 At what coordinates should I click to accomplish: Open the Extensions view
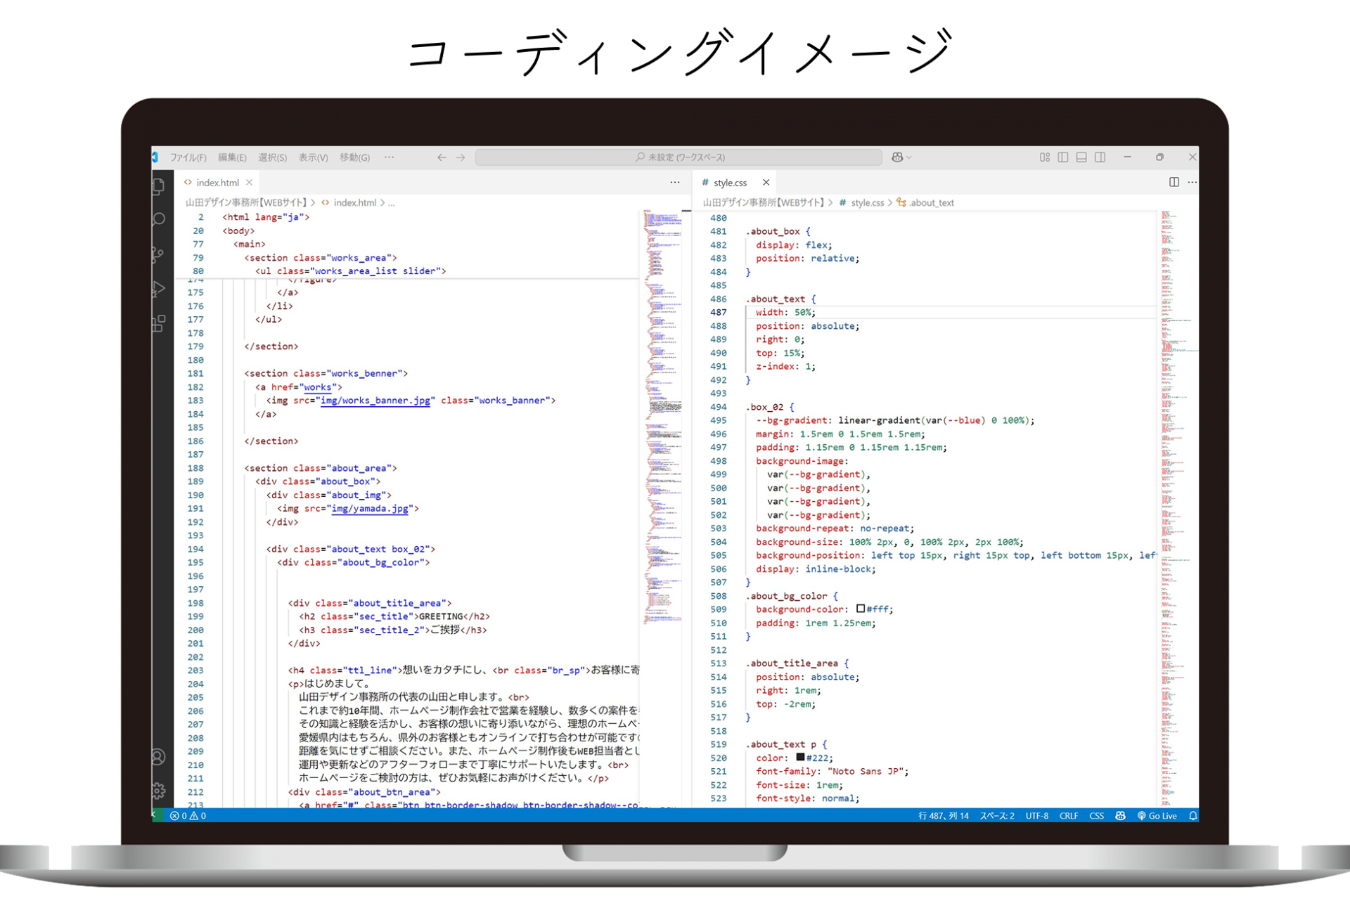click(160, 323)
